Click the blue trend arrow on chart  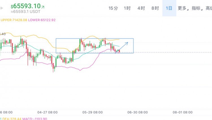point(121,48)
